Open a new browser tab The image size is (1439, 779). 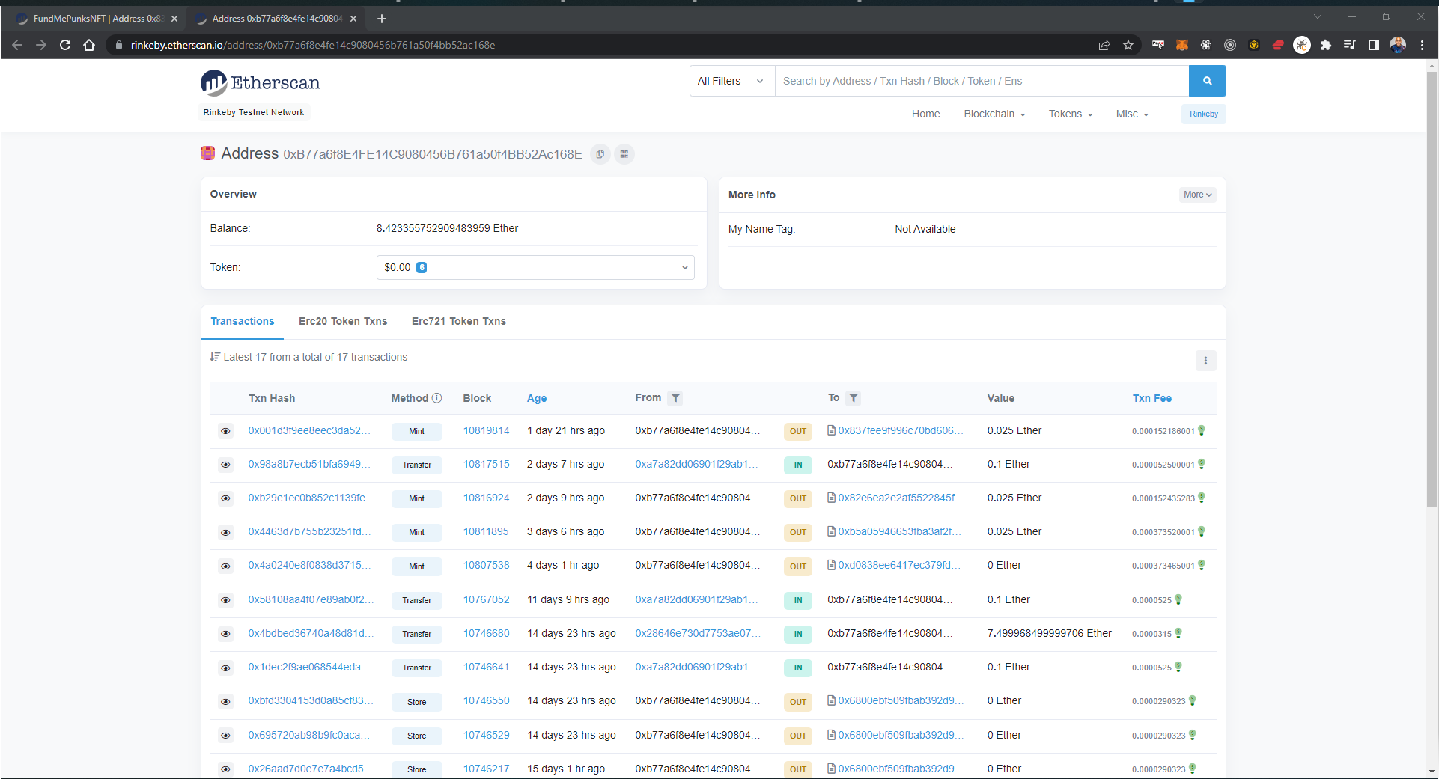tap(382, 19)
